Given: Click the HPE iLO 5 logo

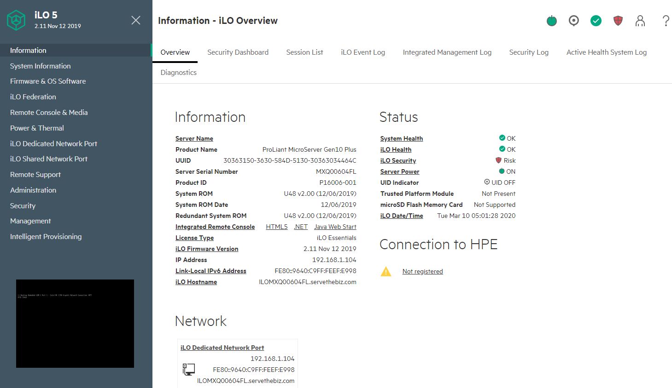Looking at the screenshot, I should (x=16, y=20).
